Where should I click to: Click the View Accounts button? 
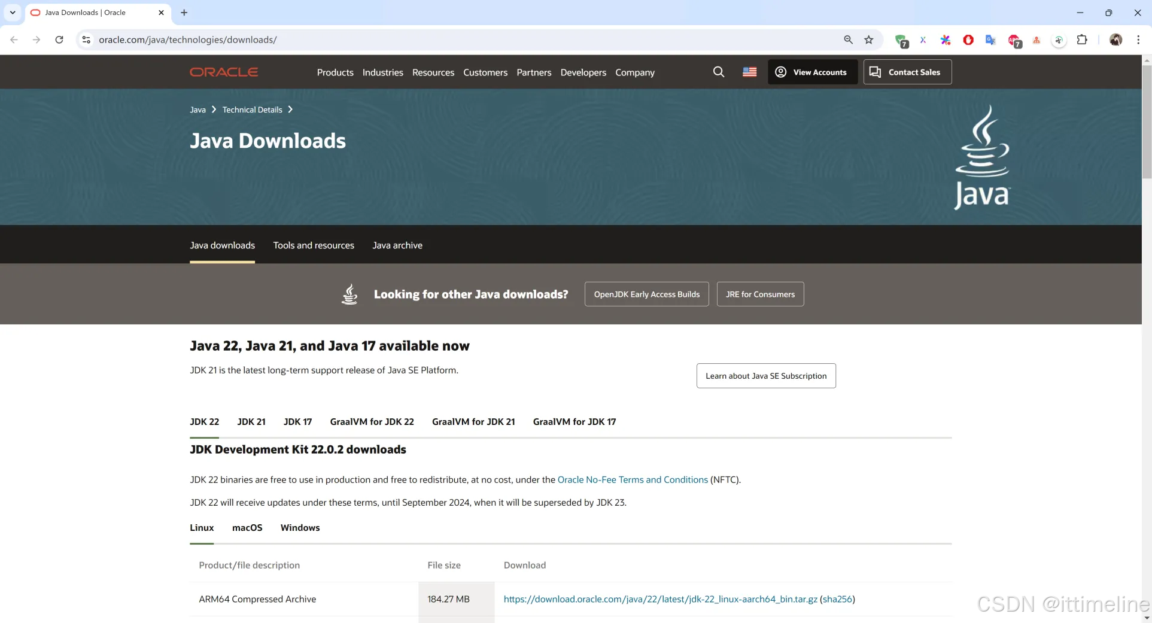[813, 72]
